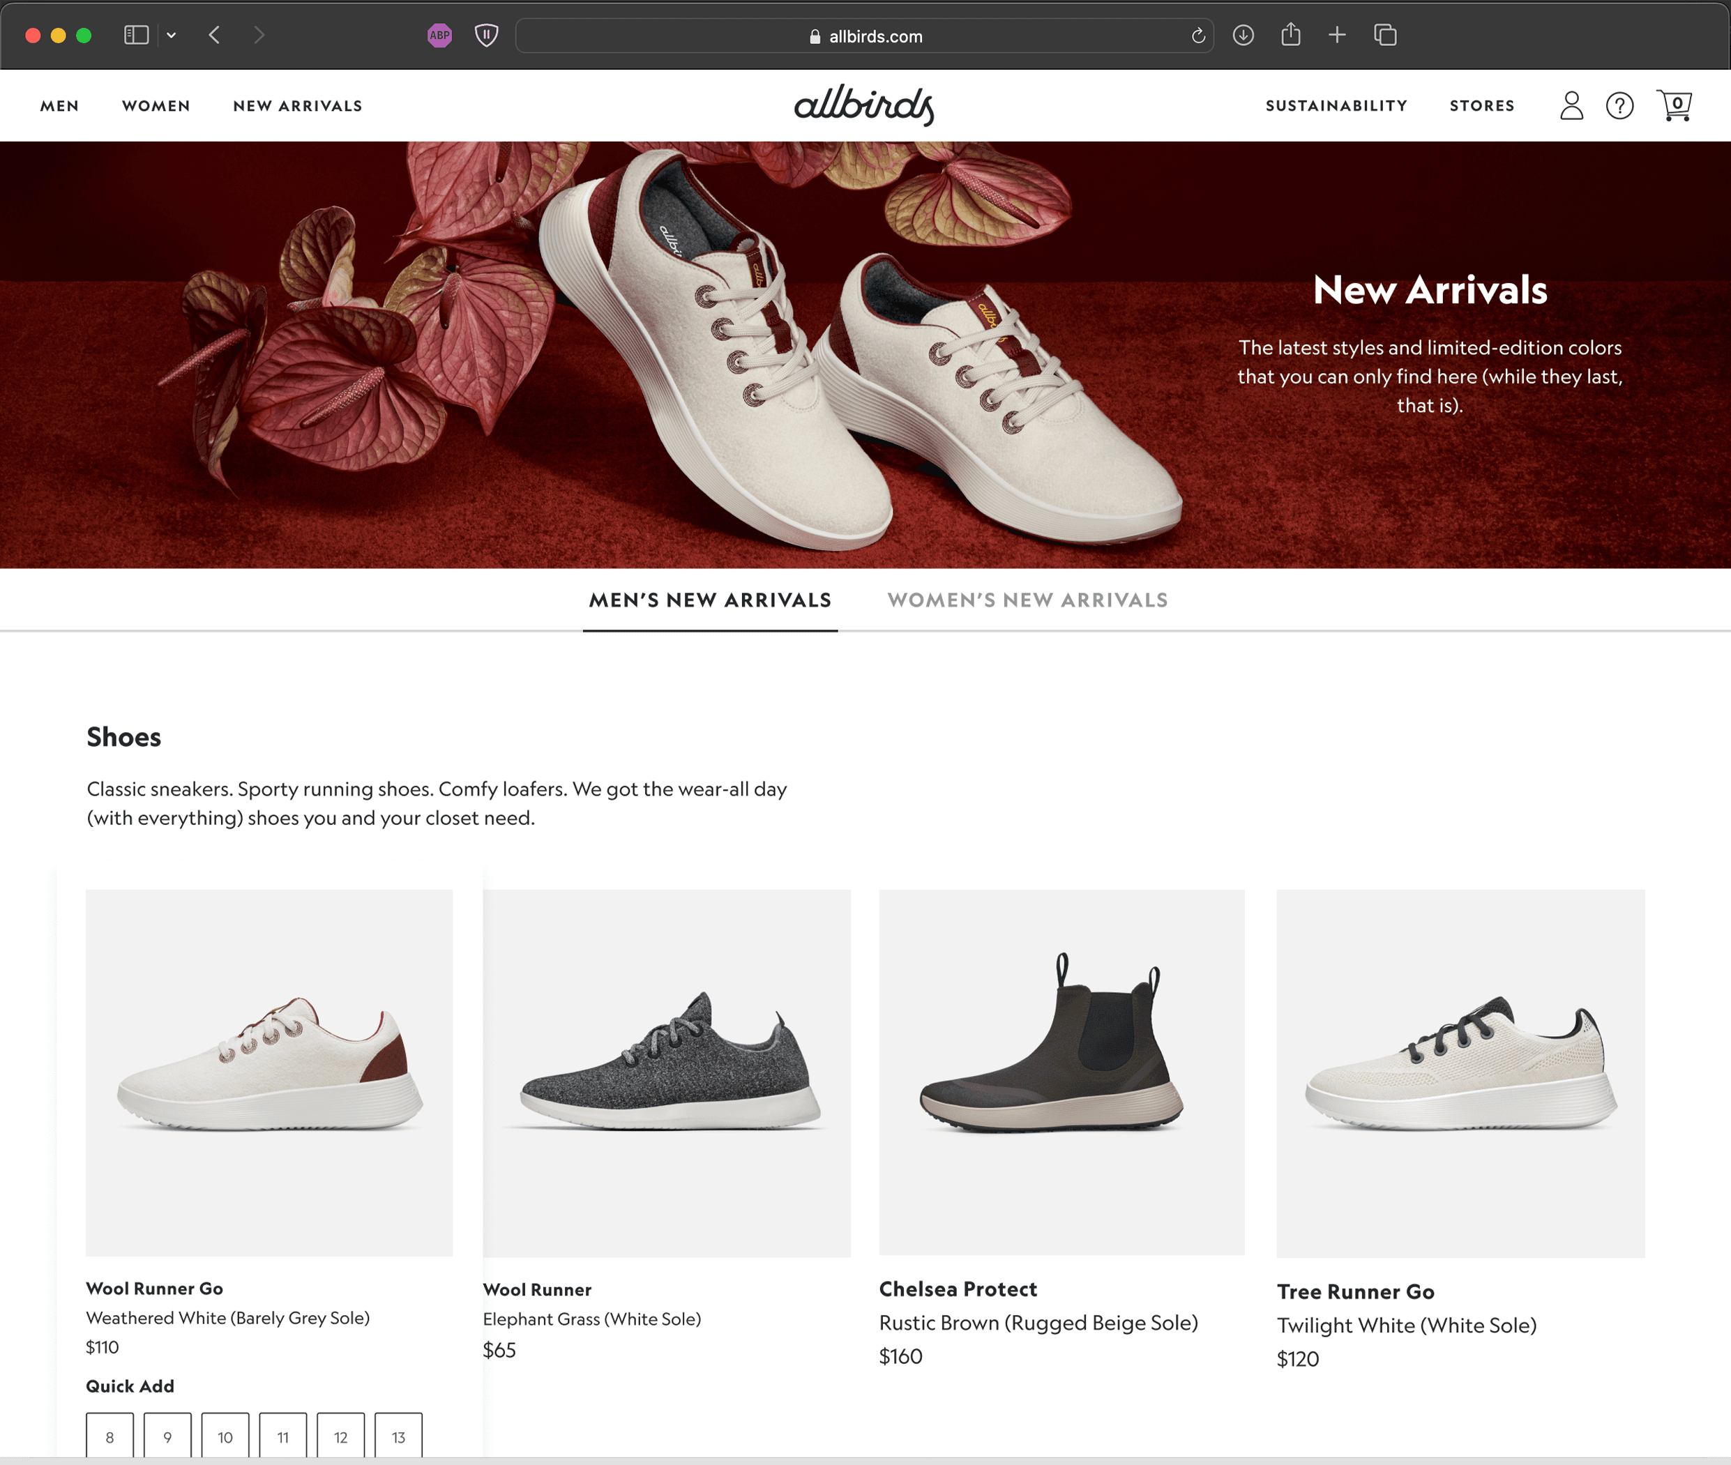Click the Safari share icon
Viewport: 1731px width, 1465px height.
[1290, 35]
